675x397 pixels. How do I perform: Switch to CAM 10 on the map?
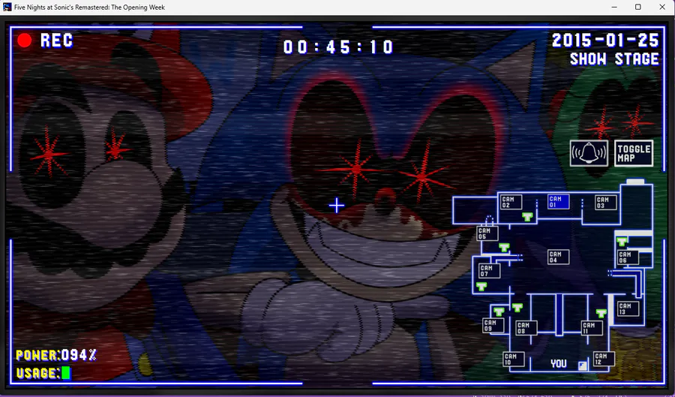[x=514, y=359]
